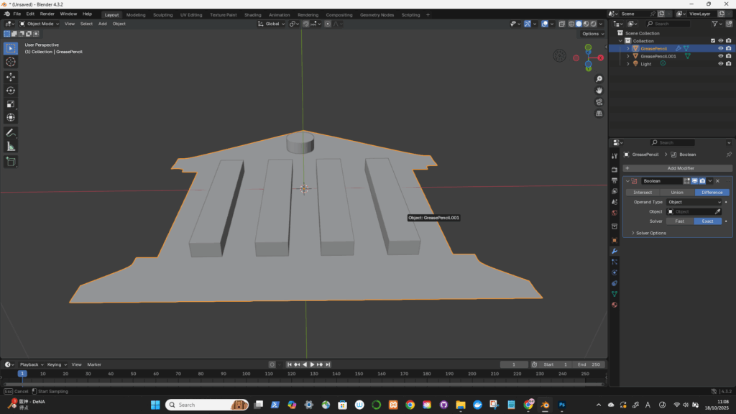Viewport: 736px width, 414px height.
Task: Select the Measure tool
Action: pos(11,147)
